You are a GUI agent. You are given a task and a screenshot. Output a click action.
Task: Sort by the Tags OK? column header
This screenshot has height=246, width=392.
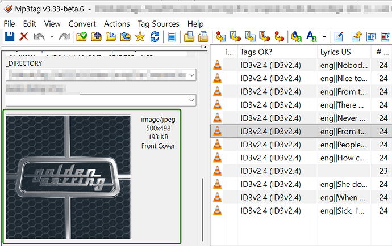tap(277, 52)
